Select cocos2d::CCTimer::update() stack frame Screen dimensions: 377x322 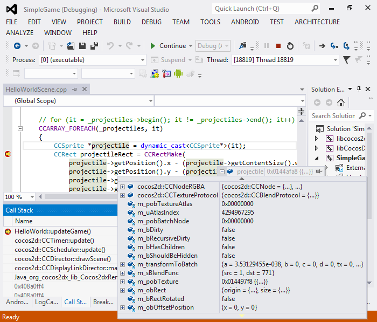pos(54,241)
